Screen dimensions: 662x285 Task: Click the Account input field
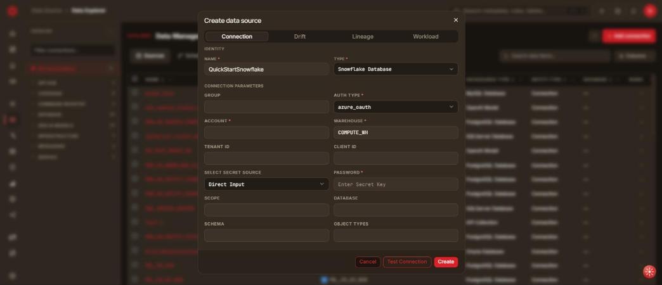pyautogui.click(x=266, y=132)
